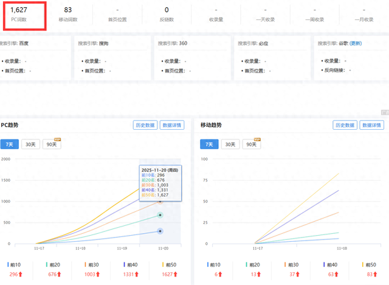The height and width of the screenshot is (285, 389).
Task: Toggle the 前30 legend in PC趋势
Action: click(x=92, y=265)
